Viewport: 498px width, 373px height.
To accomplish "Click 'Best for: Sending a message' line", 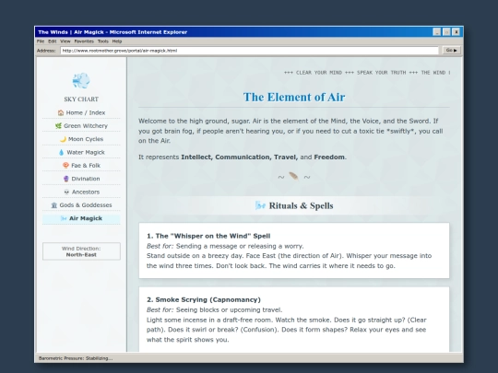I will (225, 246).
